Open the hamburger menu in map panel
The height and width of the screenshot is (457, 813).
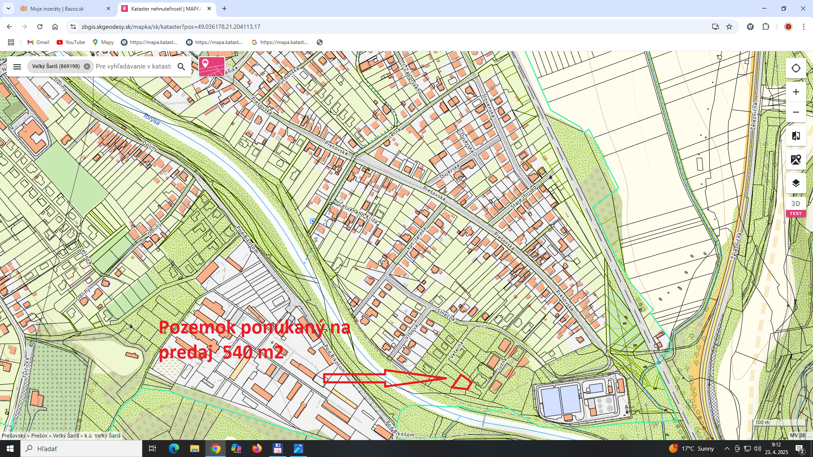[17, 66]
